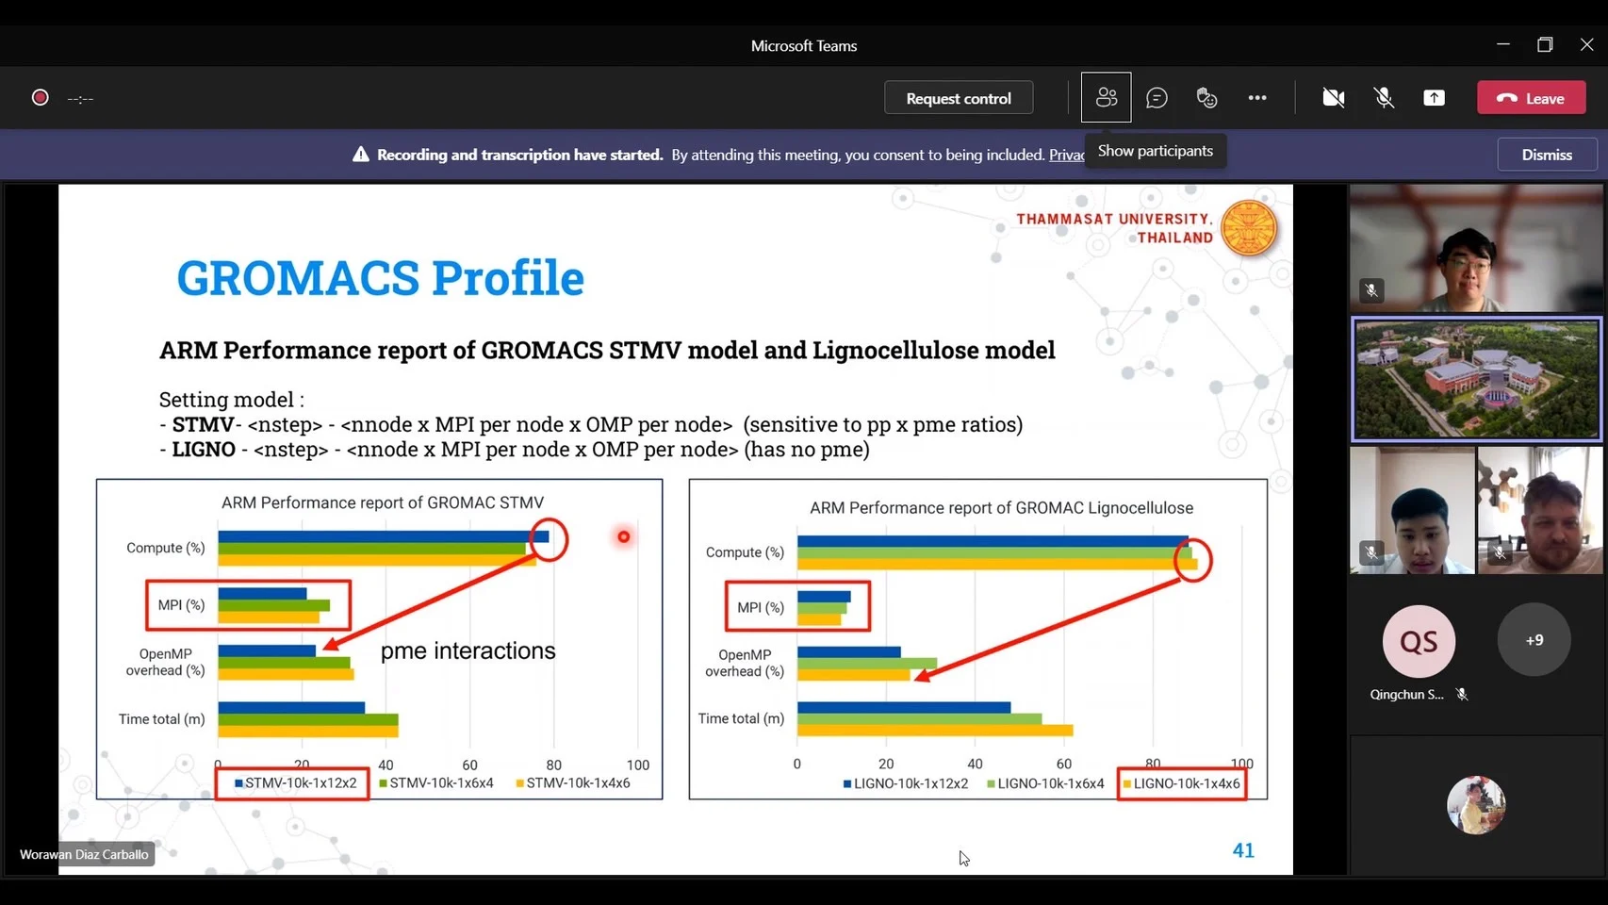The image size is (1608, 905).
Task: Restore down the Teams window
Action: (x=1545, y=45)
